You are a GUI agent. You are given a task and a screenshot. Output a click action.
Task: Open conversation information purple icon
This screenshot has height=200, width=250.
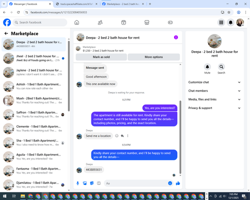click(176, 37)
